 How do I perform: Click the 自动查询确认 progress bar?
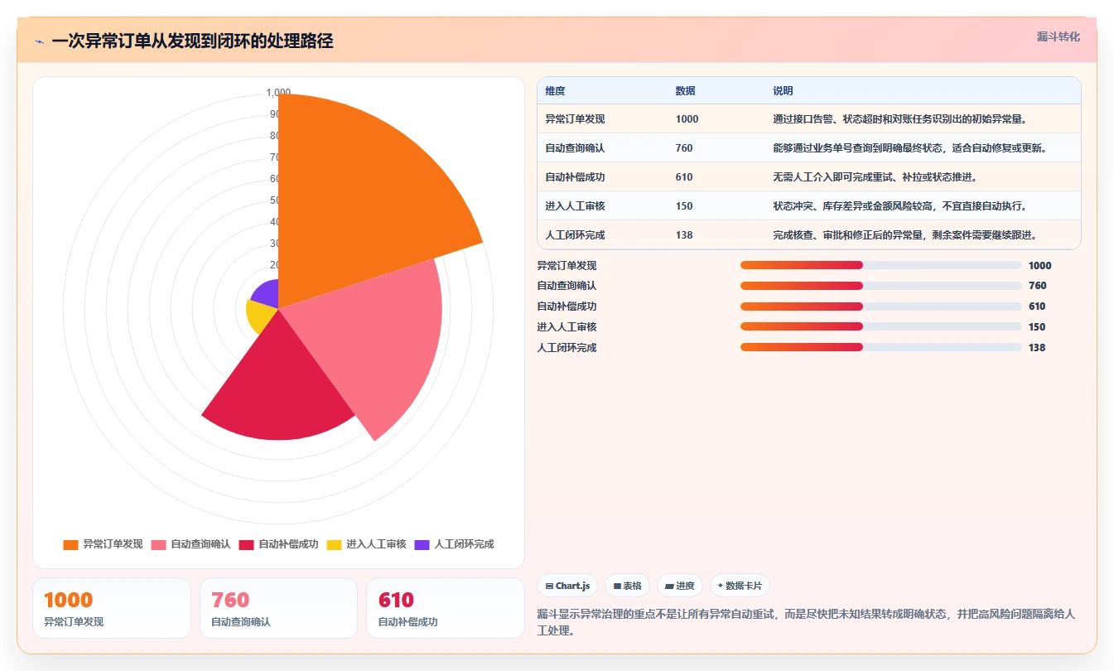tap(880, 286)
